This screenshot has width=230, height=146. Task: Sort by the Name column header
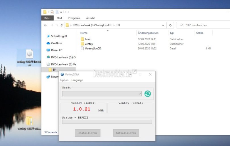(x=84, y=33)
